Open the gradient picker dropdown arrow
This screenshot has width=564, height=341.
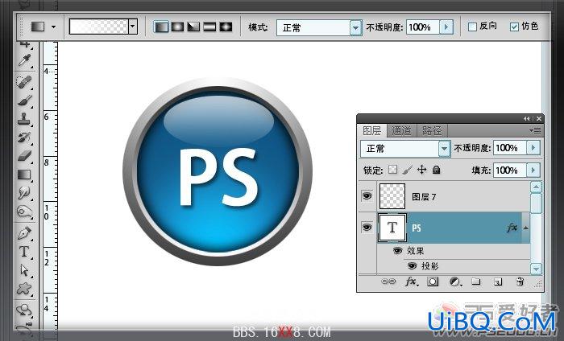click(133, 27)
